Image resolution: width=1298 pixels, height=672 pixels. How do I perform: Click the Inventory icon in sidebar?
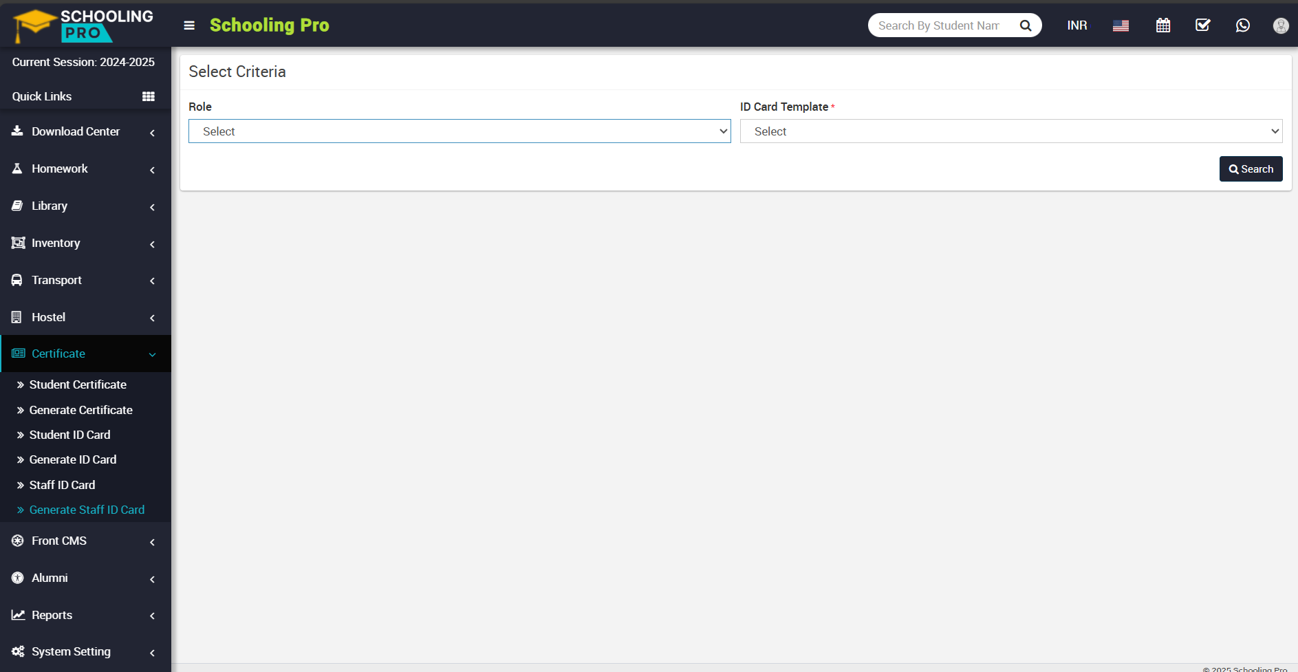18,242
